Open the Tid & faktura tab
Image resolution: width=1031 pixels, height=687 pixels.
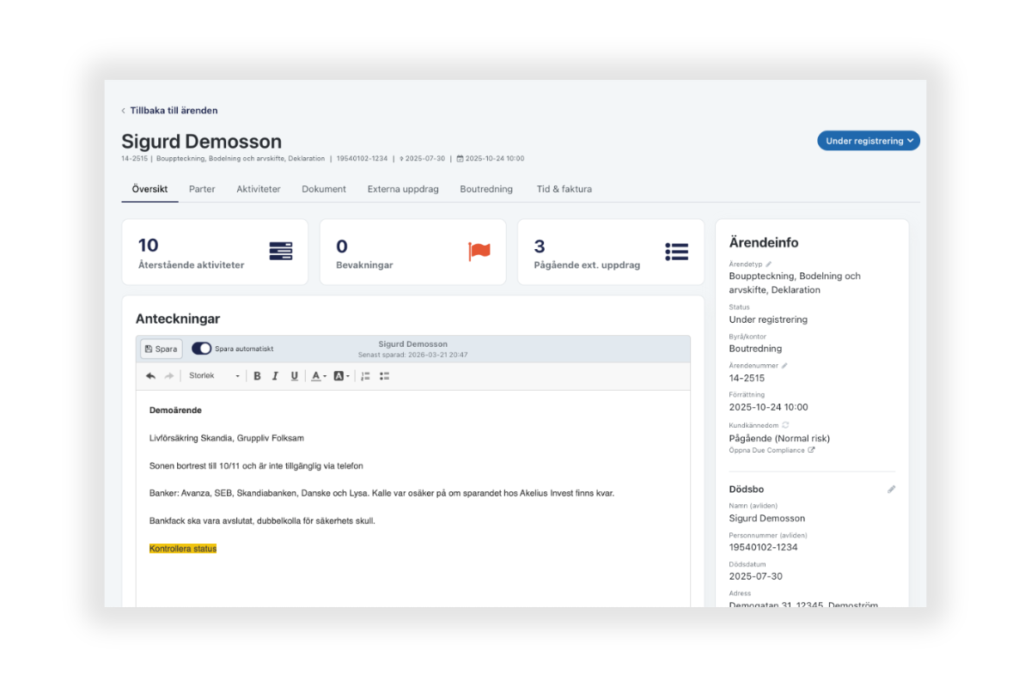point(564,189)
